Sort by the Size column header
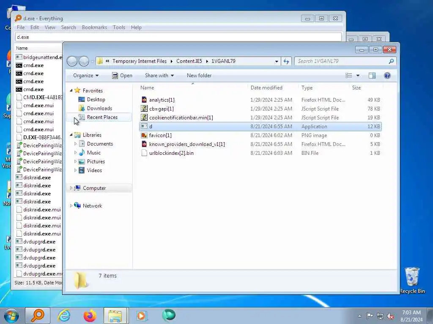Image resolution: width=433 pixels, height=324 pixels. [x=366, y=88]
